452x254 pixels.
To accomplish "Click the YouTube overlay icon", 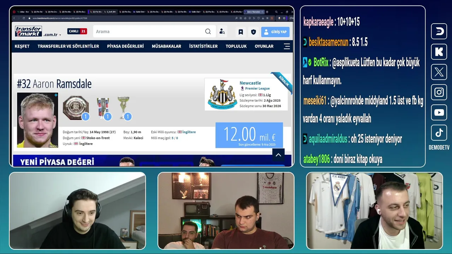I will point(439,113).
